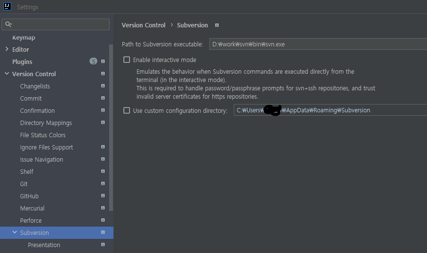Click the 'Enable interactive mode' label text

click(x=164, y=60)
